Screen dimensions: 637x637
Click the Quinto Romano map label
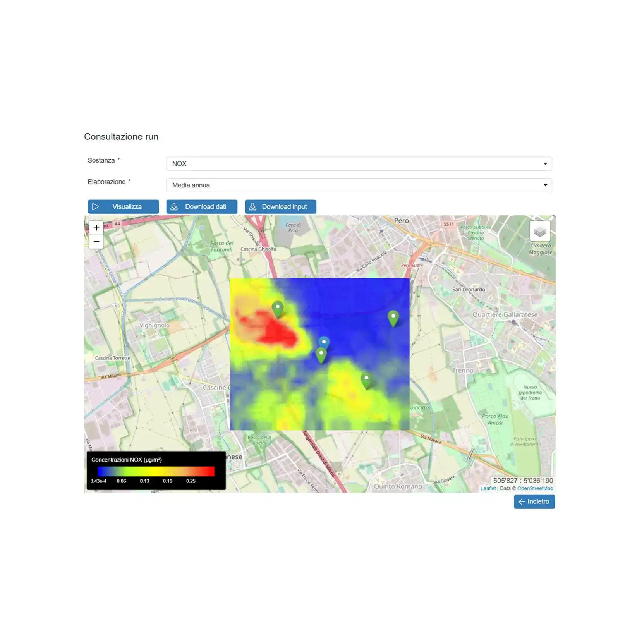point(398,486)
